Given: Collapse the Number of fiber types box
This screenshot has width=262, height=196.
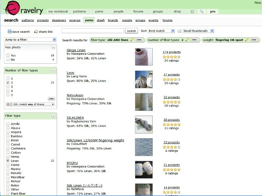Looking at the screenshot, I should click(x=53, y=70).
